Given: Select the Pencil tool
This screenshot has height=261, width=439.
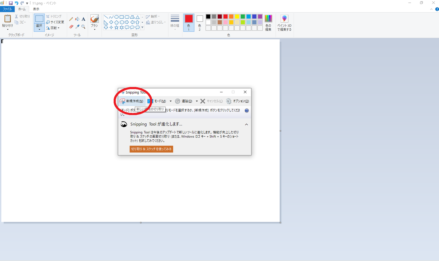Looking at the screenshot, I should click(x=71, y=19).
